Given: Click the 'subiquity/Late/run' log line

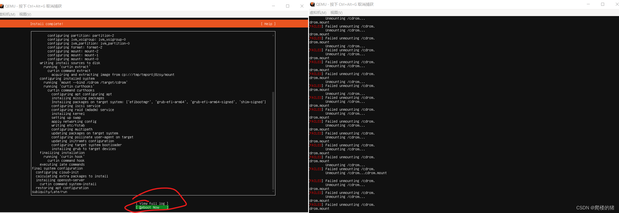Looking at the screenshot, I should 50,192.
